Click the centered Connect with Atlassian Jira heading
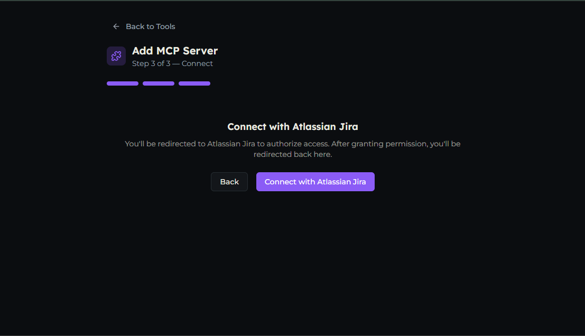The height and width of the screenshot is (336, 585). 293,127
